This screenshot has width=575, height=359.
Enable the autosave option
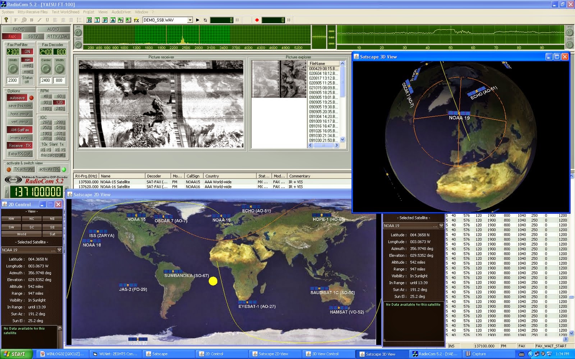[x=18, y=97]
